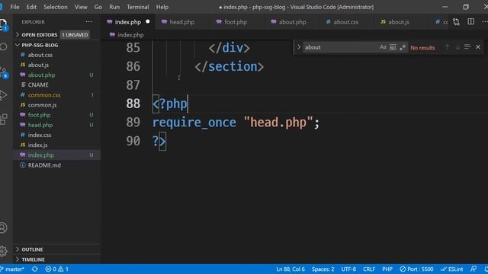Open the File menu

pos(14,7)
